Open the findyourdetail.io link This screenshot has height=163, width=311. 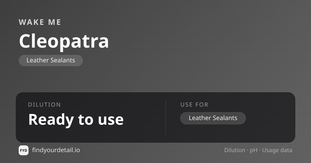click(x=56, y=150)
